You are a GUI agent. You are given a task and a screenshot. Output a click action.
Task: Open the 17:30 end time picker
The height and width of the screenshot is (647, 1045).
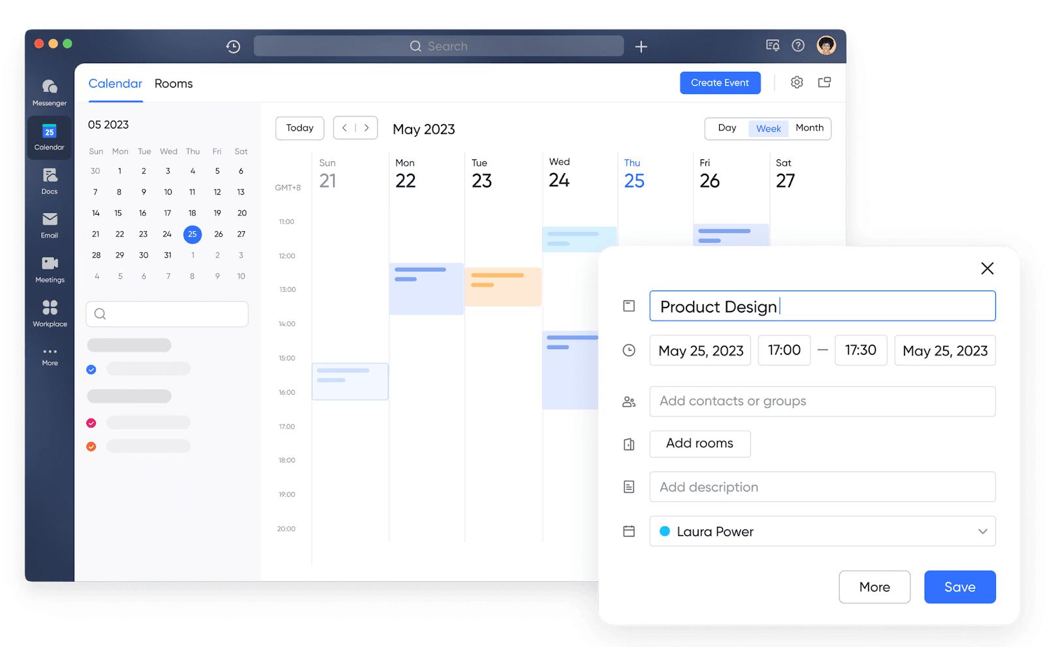point(861,351)
